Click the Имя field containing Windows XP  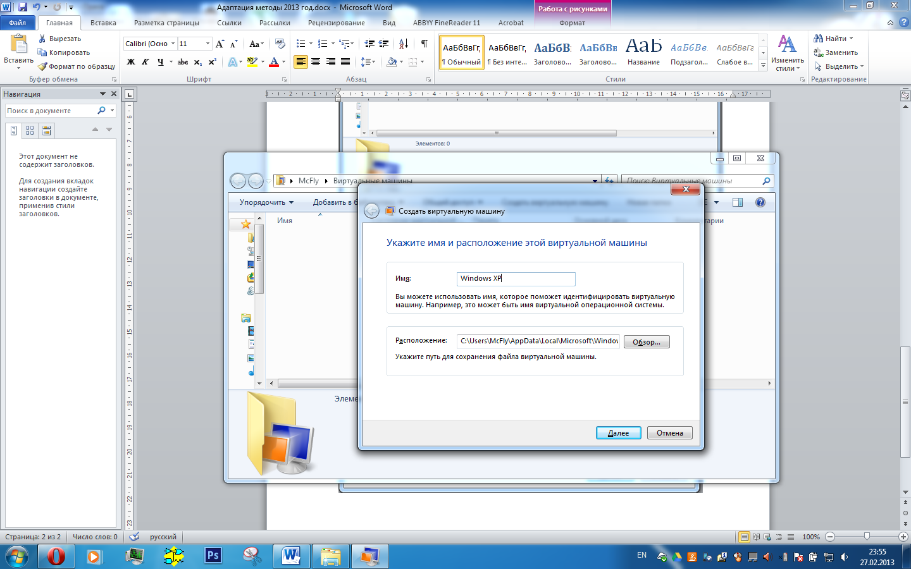pyautogui.click(x=516, y=279)
